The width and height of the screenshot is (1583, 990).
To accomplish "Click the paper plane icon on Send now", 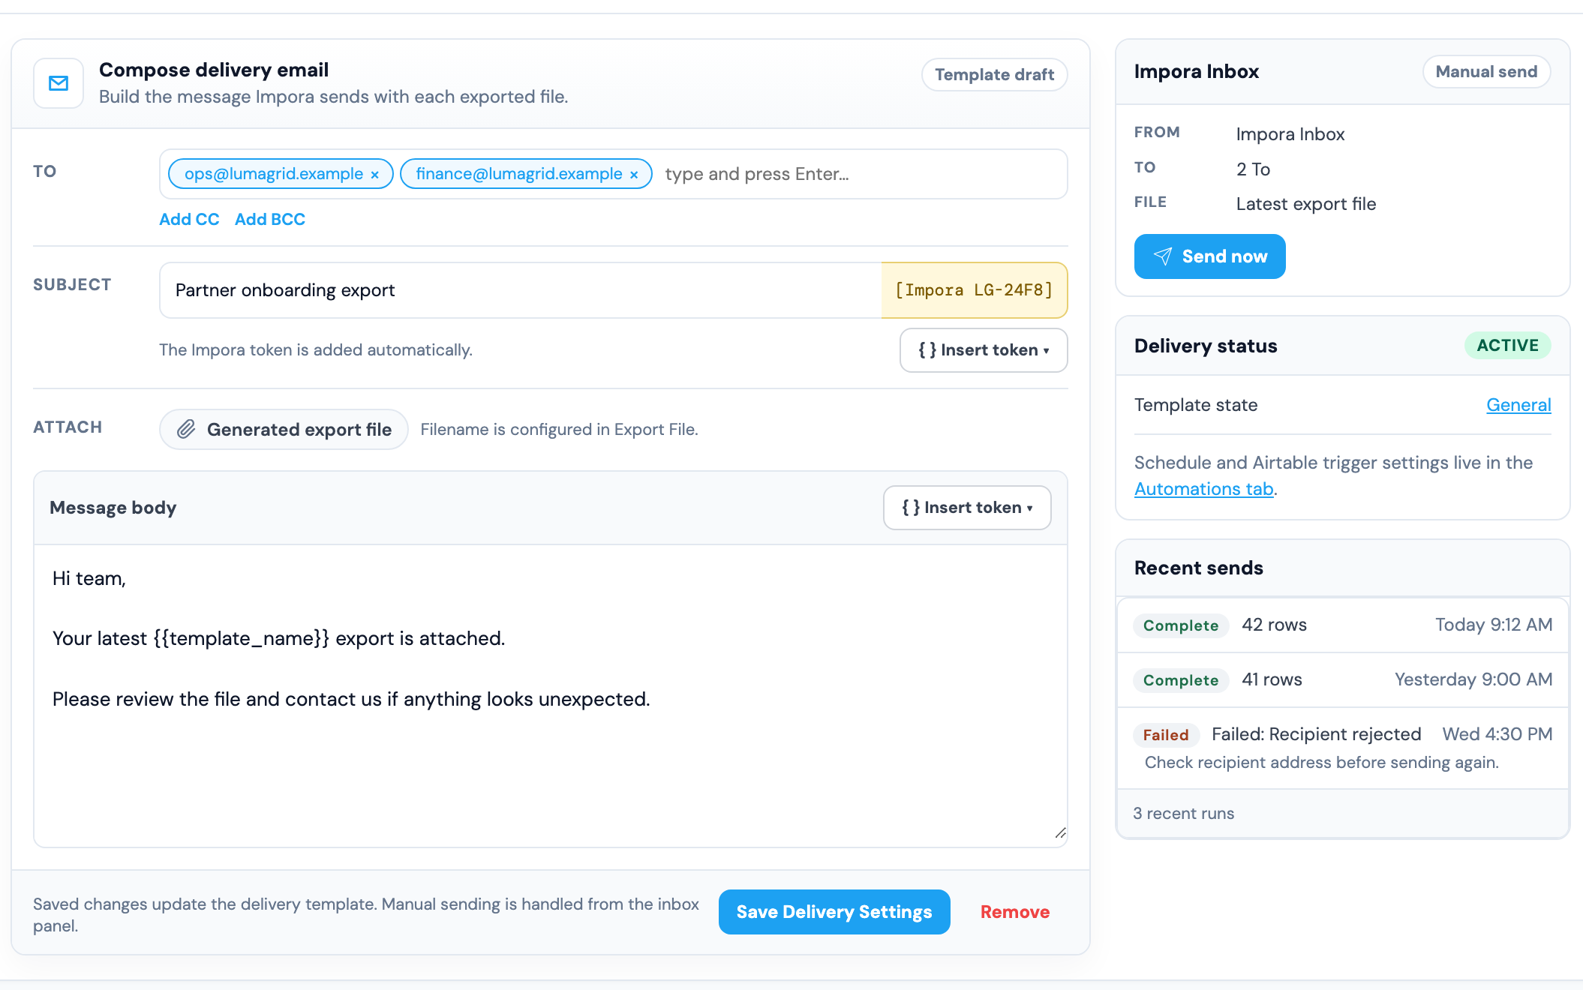I will (1162, 256).
